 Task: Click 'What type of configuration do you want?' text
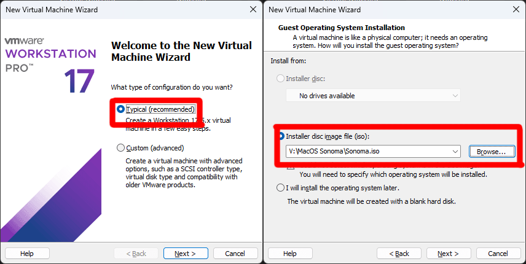pyautogui.click(x=172, y=87)
